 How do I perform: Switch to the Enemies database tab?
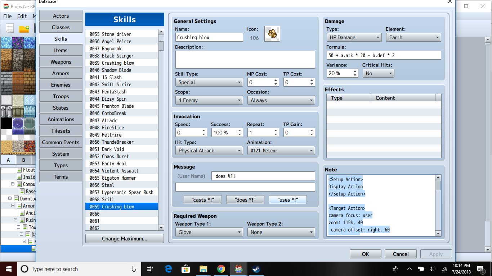61,85
